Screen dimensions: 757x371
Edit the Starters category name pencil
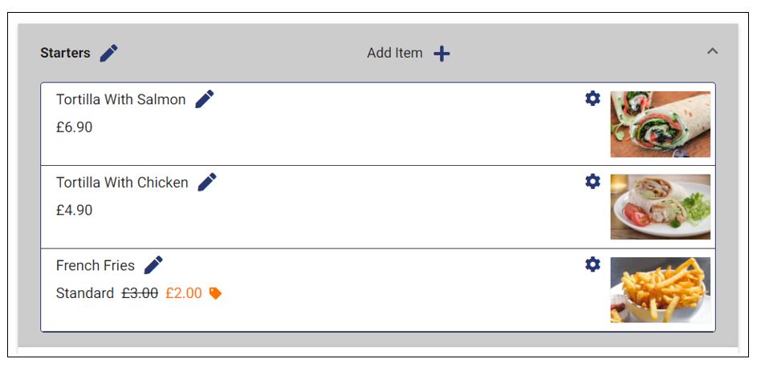click(x=108, y=53)
